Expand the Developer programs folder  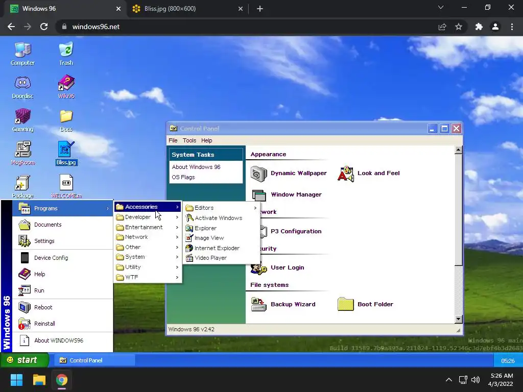click(148, 217)
